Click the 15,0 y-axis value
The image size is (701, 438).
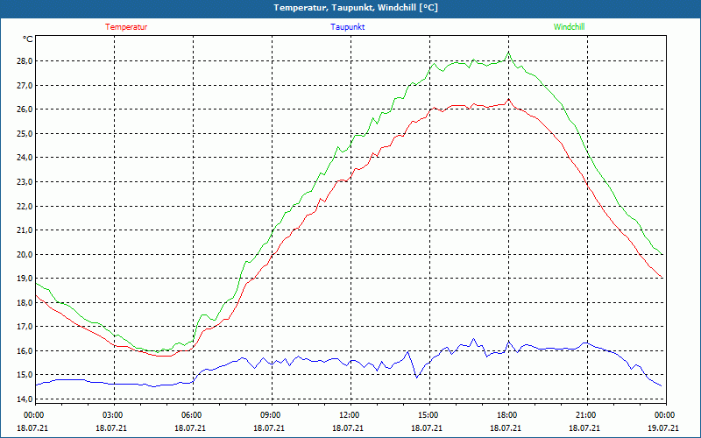pos(25,375)
